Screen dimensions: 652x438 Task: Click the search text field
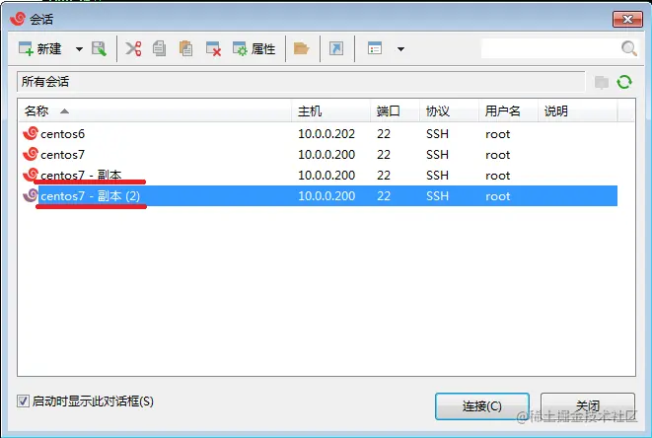click(x=551, y=48)
